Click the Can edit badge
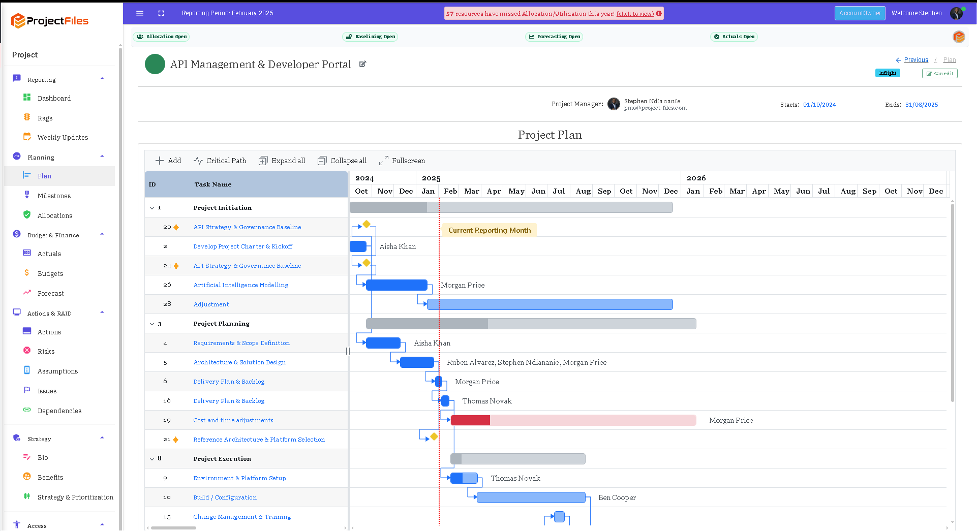The height and width of the screenshot is (531, 977). point(940,73)
